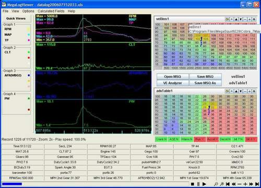This screenshot has height=188, width=261.
Task: Increase veBins1 values with the up arrow
Action: [x=236, y=19]
